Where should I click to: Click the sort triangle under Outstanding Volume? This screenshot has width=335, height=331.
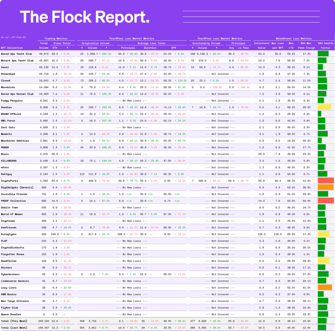216,48
